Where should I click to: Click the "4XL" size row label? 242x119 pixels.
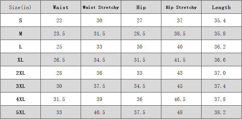[x=21, y=99]
